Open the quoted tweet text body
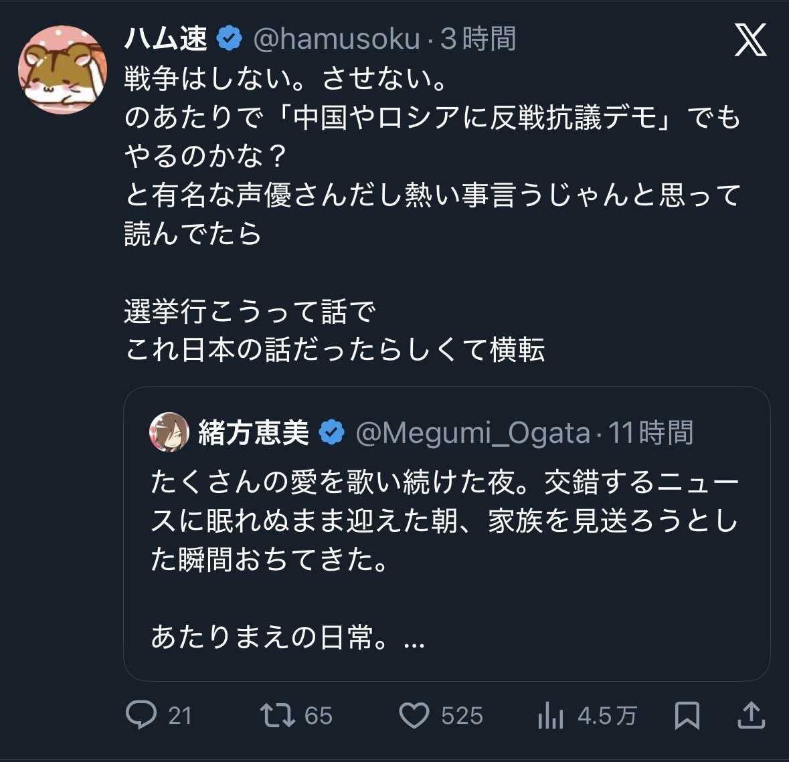This screenshot has height=762, width=789. click(444, 520)
